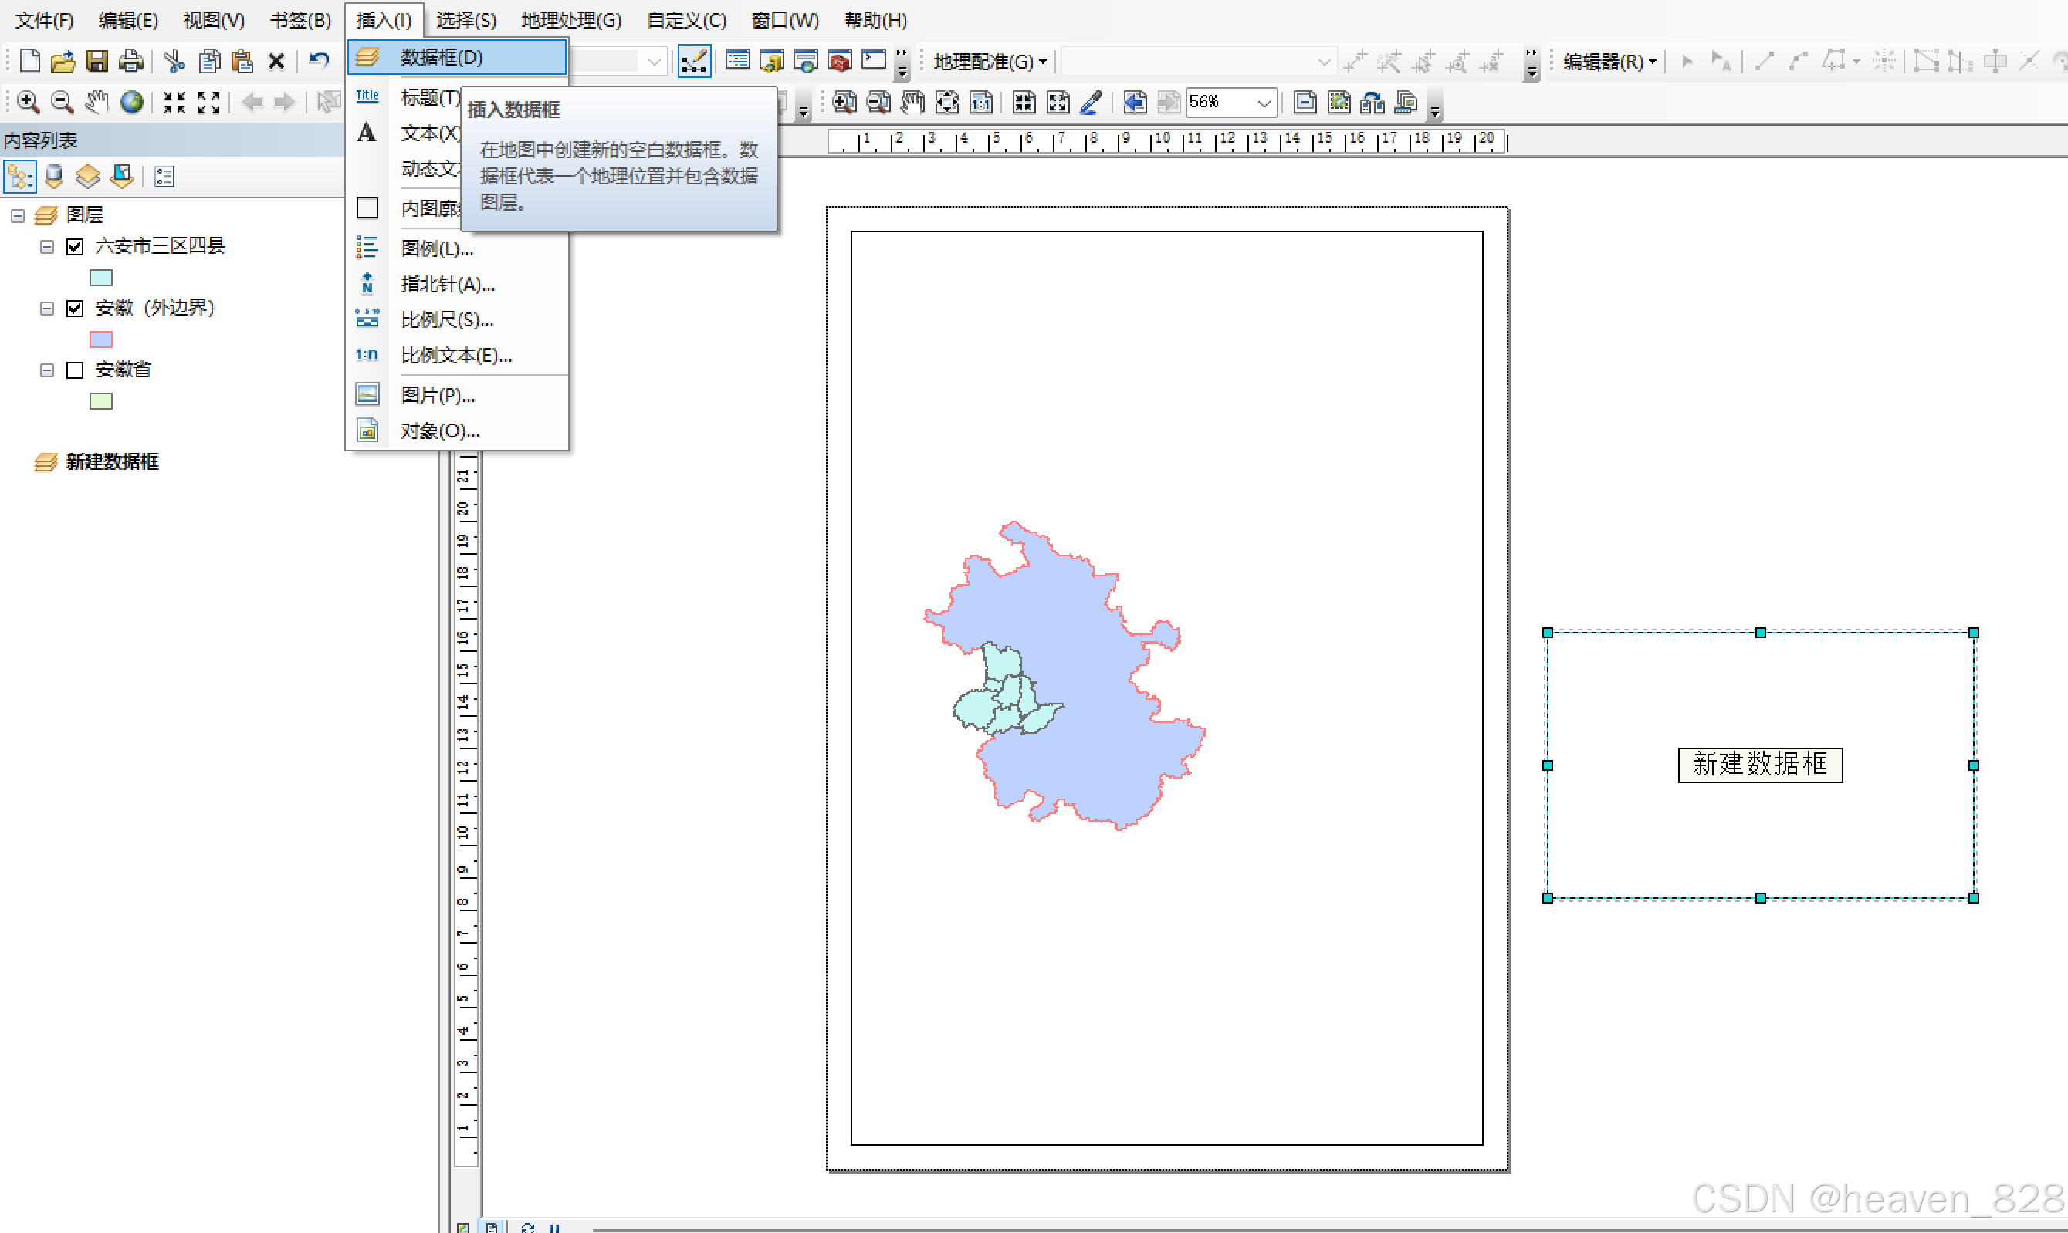This screenshot has height=1233, width=2068.
Task: Click the pink 安徽（外边界）symbol swatch
Action: (x=100, y=339)
